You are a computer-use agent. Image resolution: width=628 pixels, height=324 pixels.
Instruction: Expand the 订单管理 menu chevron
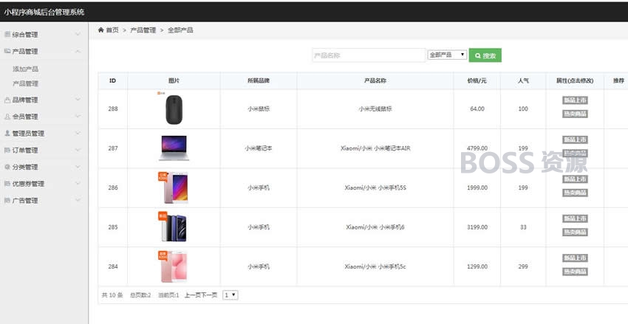pos(78,150)
